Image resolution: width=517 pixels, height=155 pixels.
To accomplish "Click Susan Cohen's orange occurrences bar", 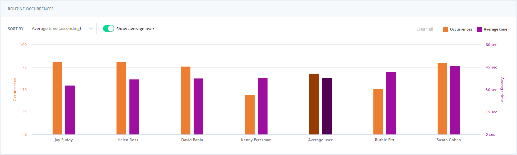I will (442, 99).
